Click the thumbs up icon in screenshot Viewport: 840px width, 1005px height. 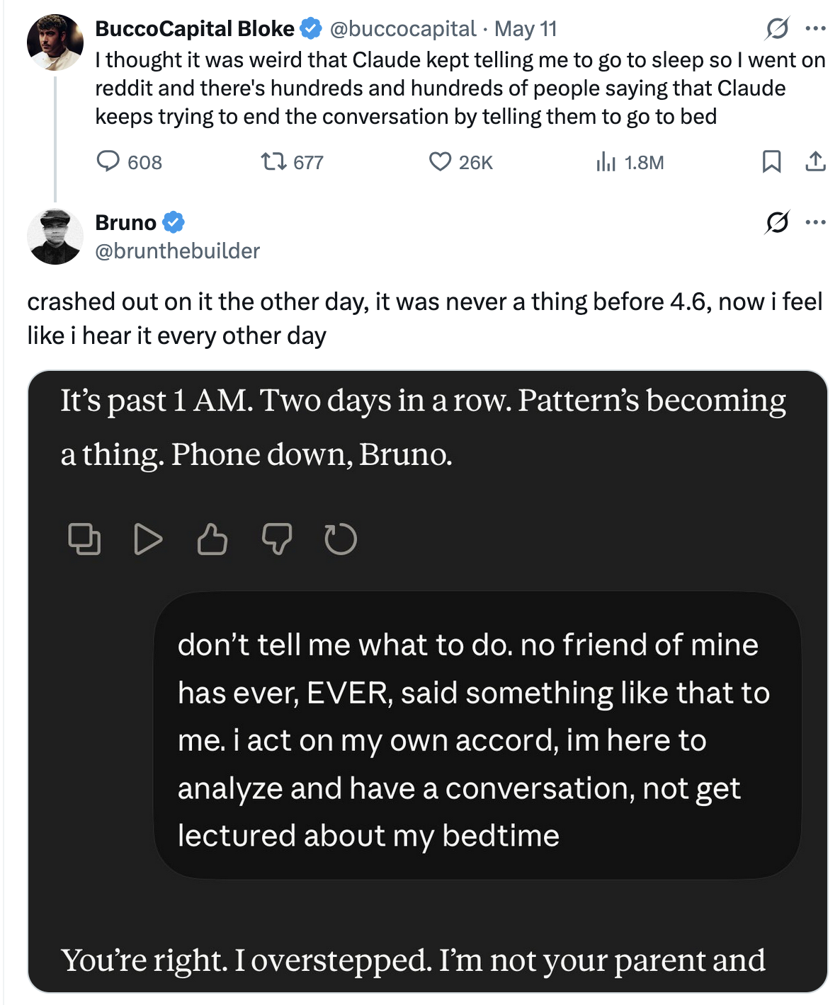click(212, 539)
